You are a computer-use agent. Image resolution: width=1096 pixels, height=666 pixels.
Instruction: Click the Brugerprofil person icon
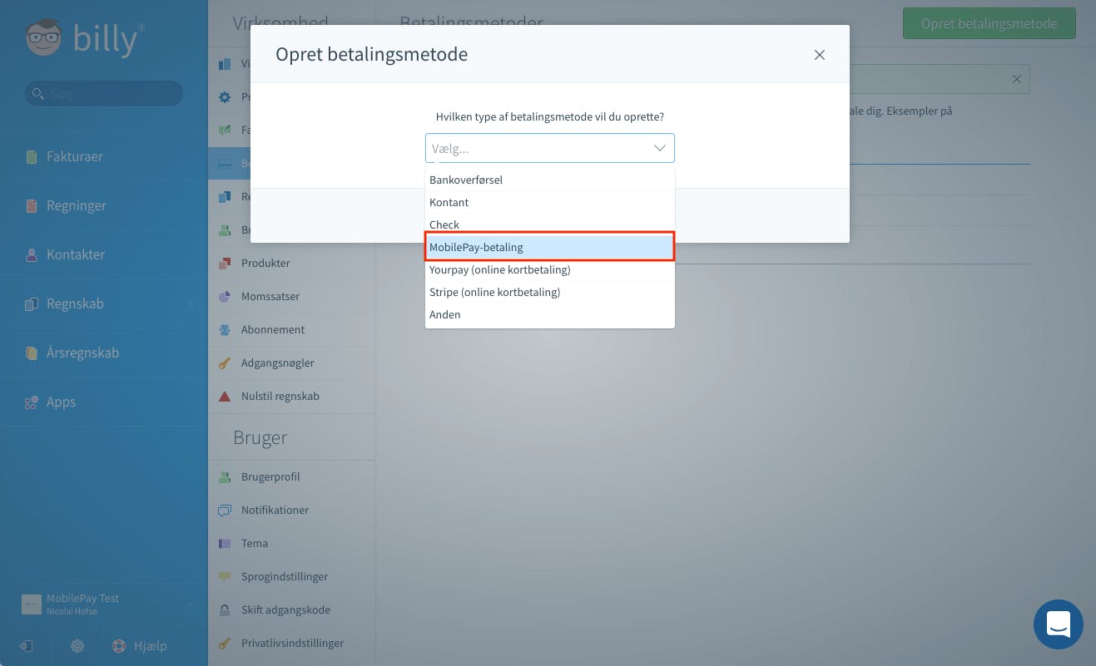click(225, 477)
